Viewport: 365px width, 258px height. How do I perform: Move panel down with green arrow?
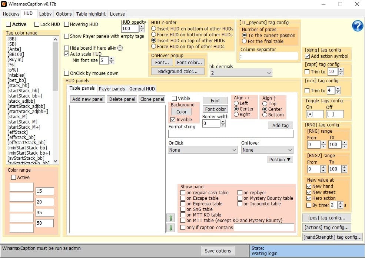coord(170,228)
